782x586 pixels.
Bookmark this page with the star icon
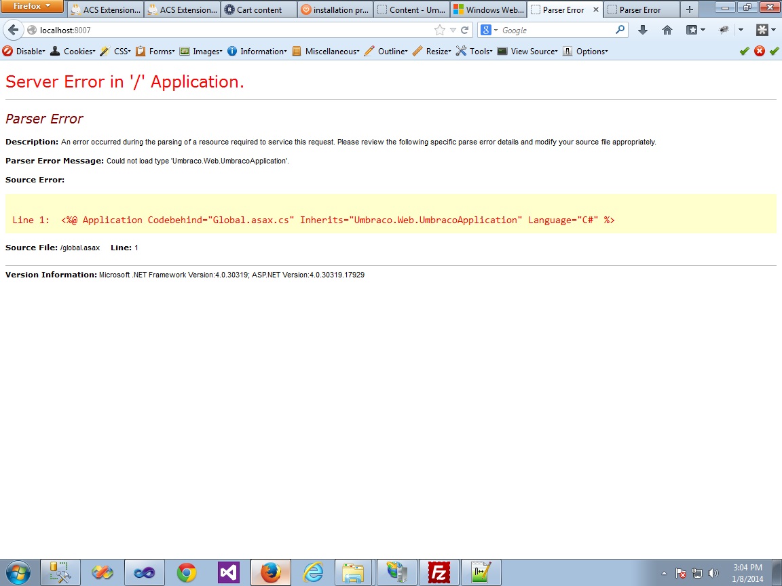point(439,30)
